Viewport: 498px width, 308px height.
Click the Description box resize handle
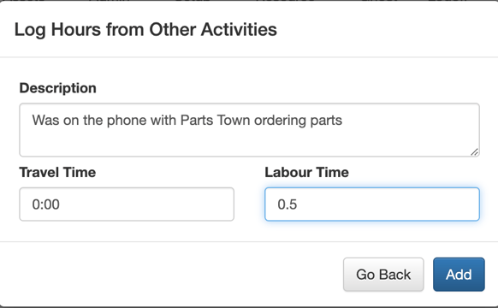(475, 152)
